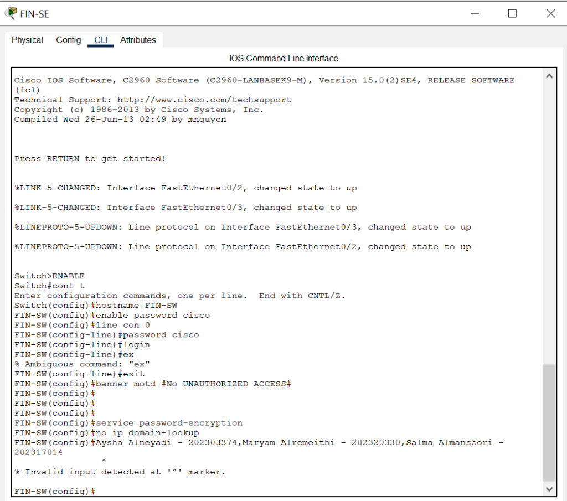Click the FastEthernet0/2 LINEPROTO-5-UPDOWN message

point(243,247)
